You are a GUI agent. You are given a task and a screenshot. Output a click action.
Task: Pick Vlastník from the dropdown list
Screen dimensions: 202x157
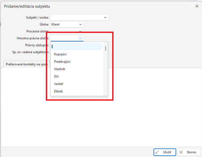(60, 69)
